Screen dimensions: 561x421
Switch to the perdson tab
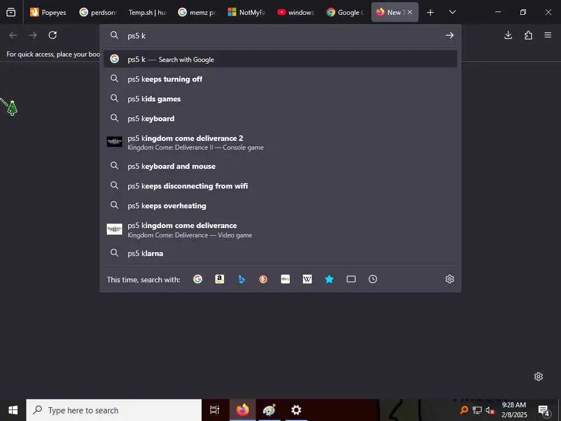[x=98, y=12]
